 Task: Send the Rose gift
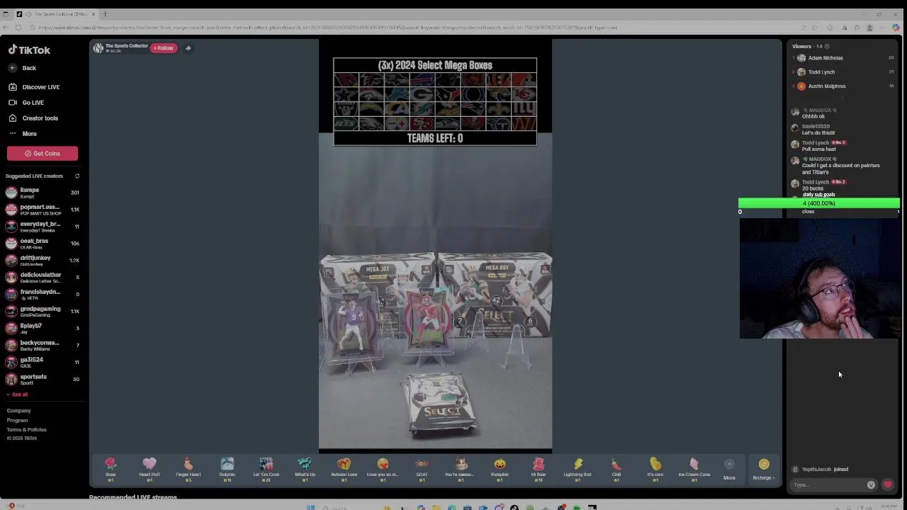(x=111, y=469)
